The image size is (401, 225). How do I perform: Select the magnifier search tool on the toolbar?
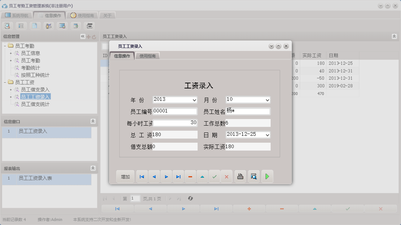(x=7, y=25)
